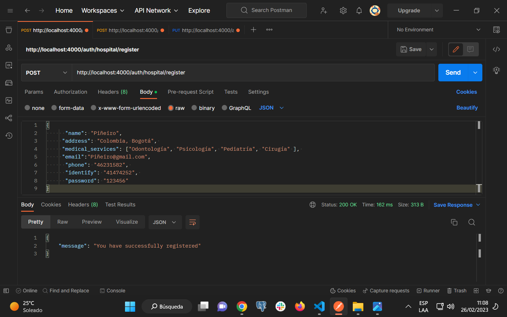Open the POST method dropdown

(x=46, y=73)
